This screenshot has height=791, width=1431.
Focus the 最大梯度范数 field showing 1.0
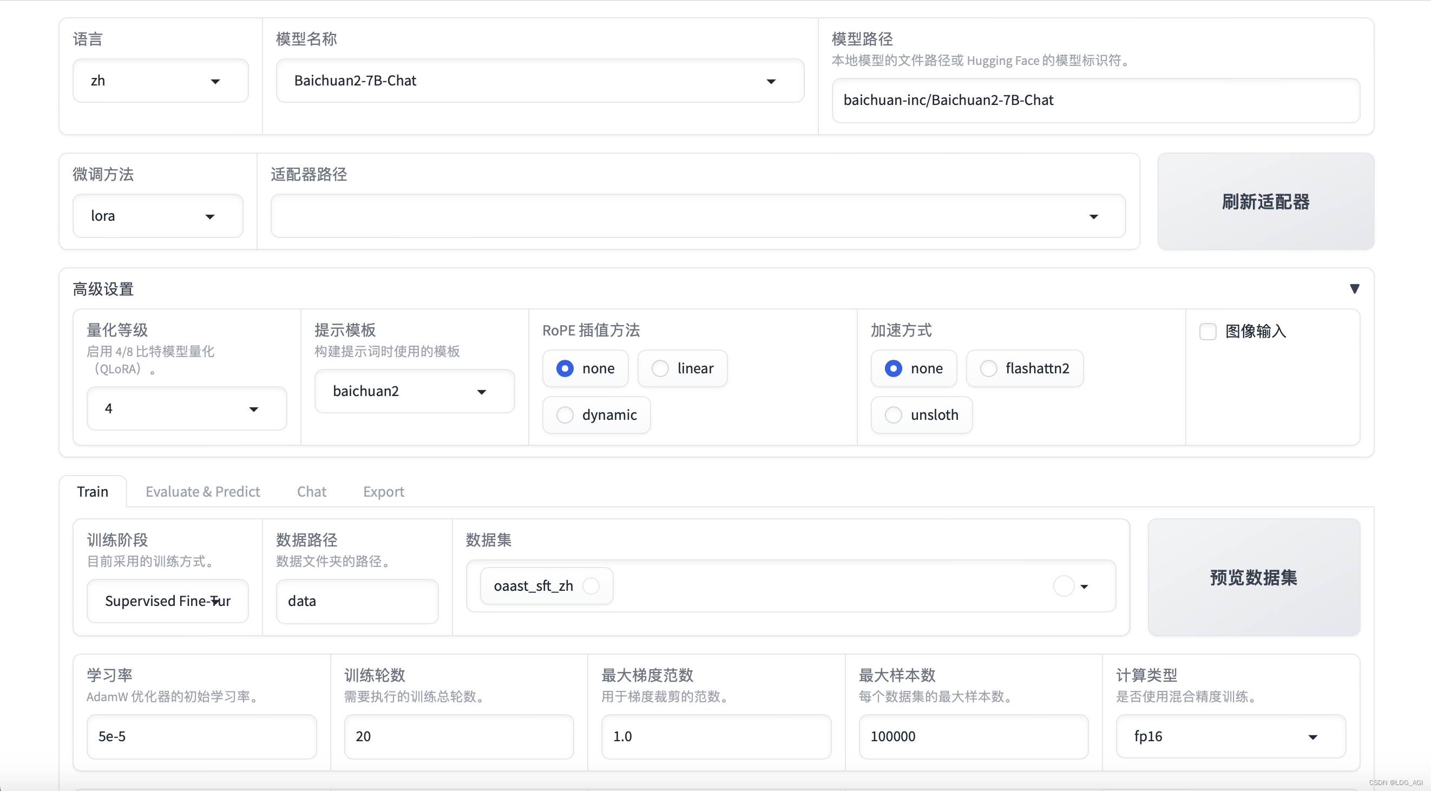716,736
